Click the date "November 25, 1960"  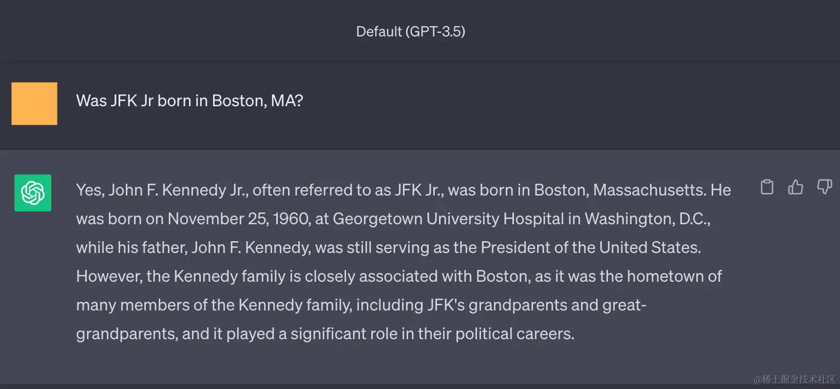pos(239,219)
